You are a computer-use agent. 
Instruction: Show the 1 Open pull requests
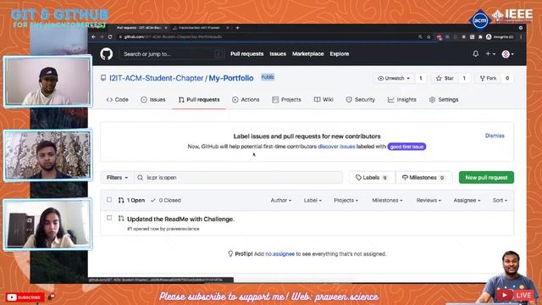click(131, 200)
